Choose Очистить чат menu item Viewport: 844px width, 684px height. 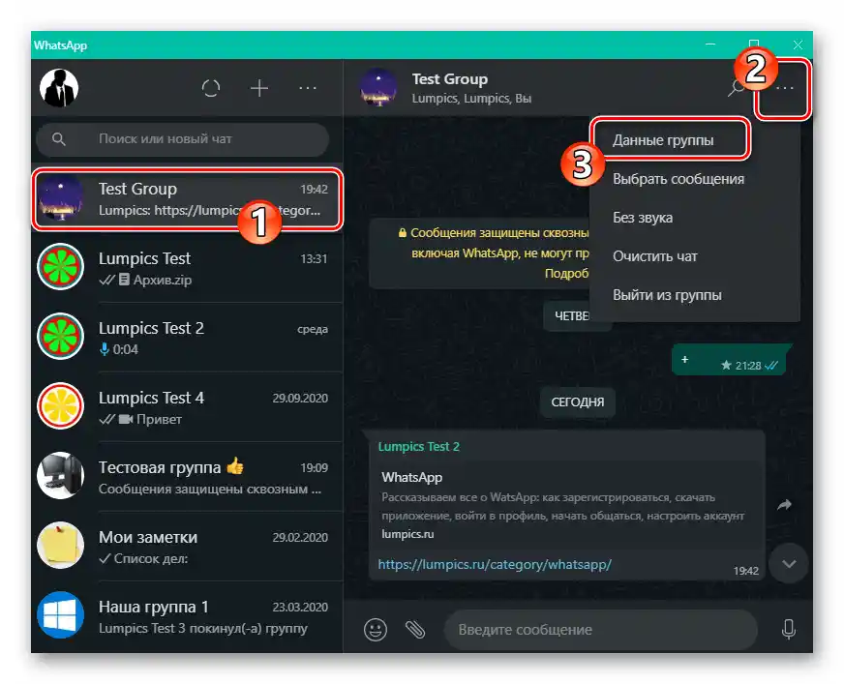694,256
